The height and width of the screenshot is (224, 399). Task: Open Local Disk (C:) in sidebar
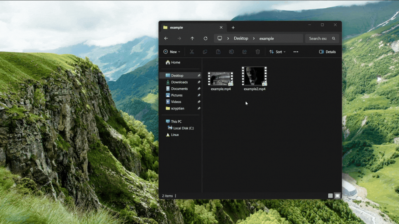pos(180,128)
